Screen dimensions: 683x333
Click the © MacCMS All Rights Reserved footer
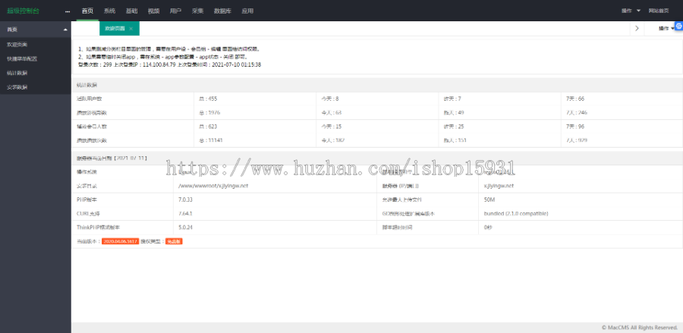point(640,328)
